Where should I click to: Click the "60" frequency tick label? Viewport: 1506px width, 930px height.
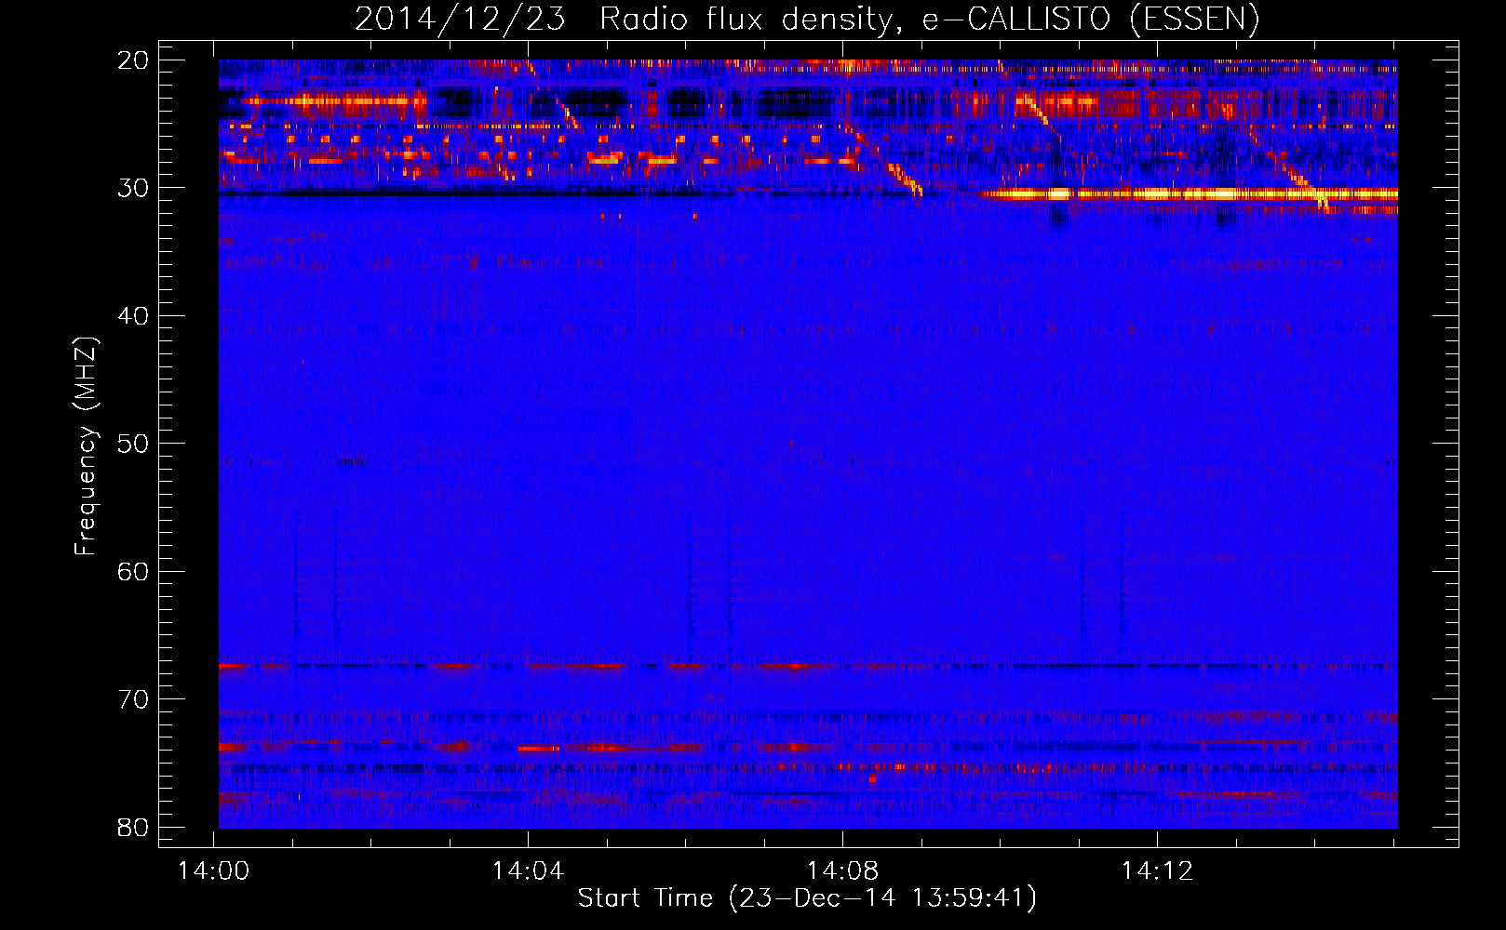(x=133, y=571)
